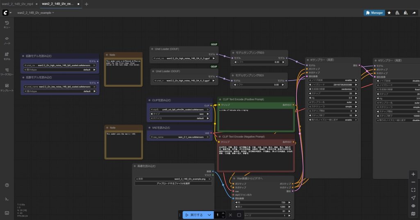
Task: Click the height 1280 value in Wan node
Action: coord(283,207)
